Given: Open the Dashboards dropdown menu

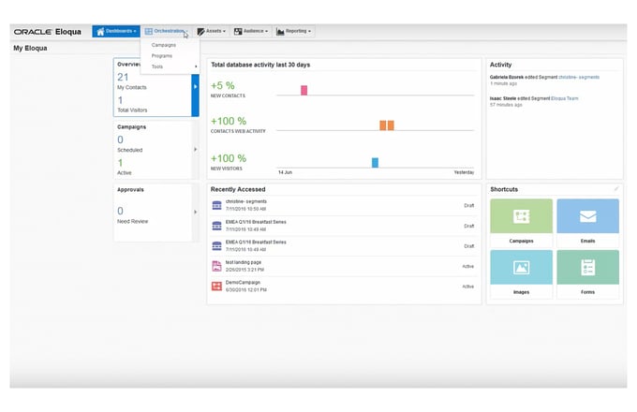Looking at the screenshot, I should coord(117,31).
